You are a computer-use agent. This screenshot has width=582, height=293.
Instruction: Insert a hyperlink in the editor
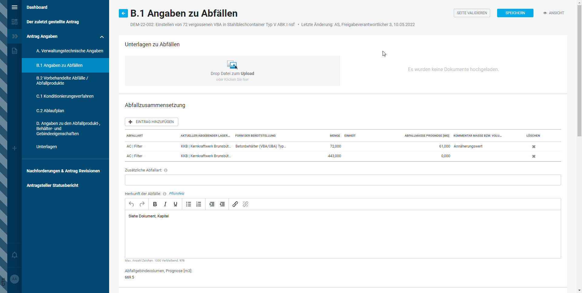[x=235, y=204]
